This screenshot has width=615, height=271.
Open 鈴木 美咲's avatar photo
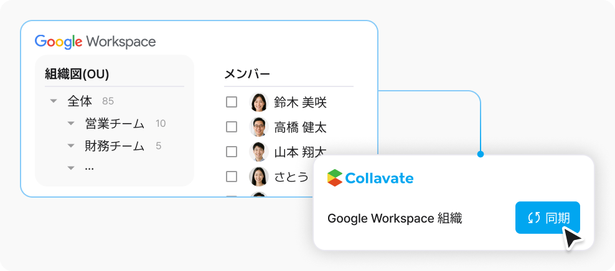coord(259,102)
